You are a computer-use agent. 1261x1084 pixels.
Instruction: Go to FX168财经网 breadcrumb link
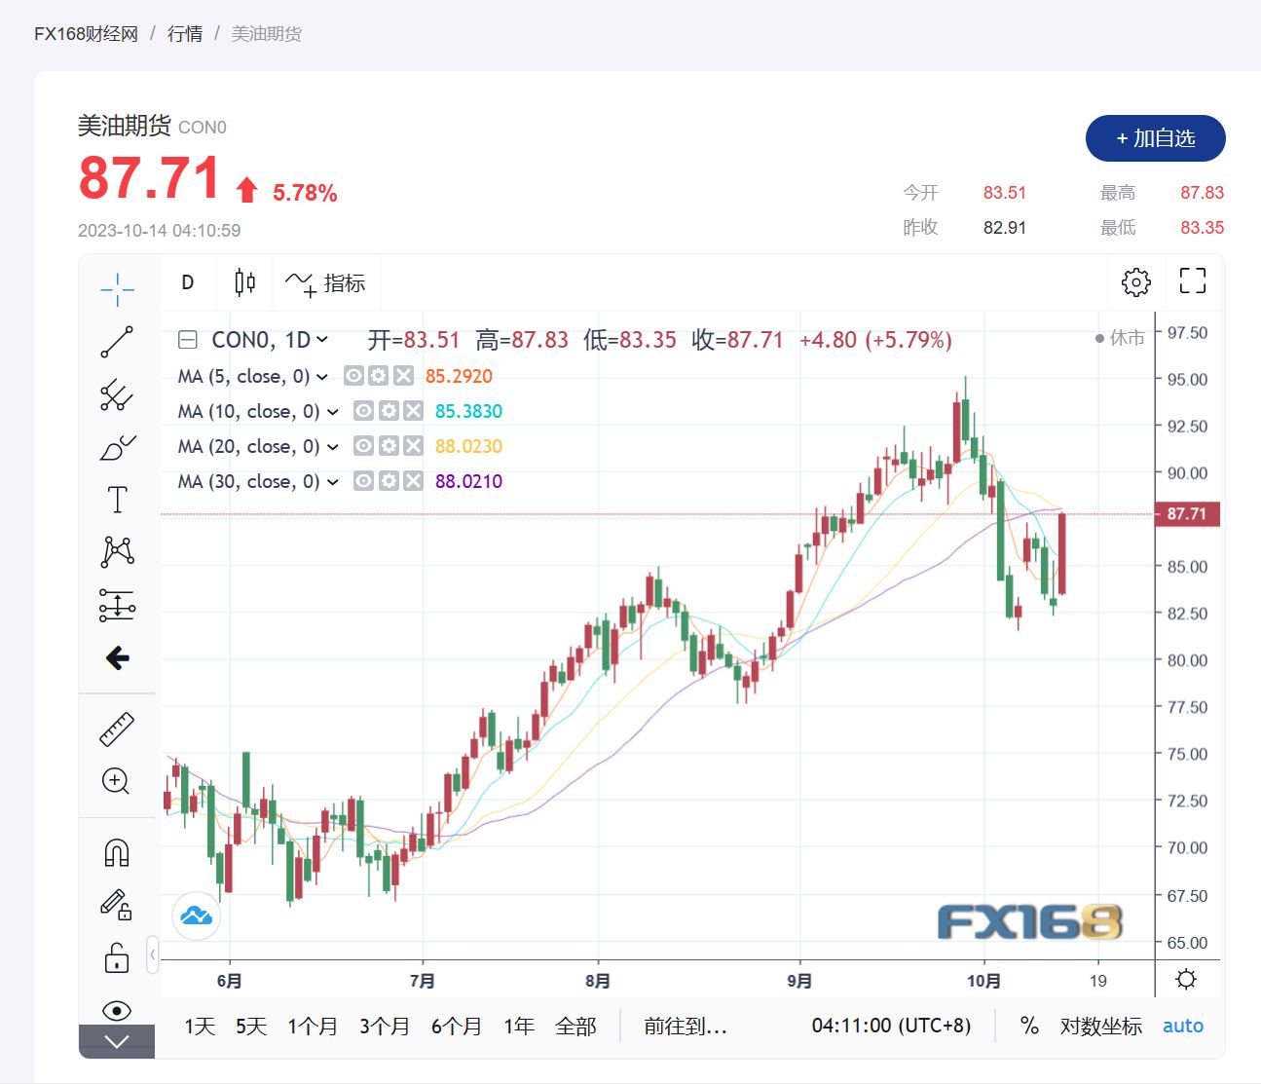click(x=87, y=34)
